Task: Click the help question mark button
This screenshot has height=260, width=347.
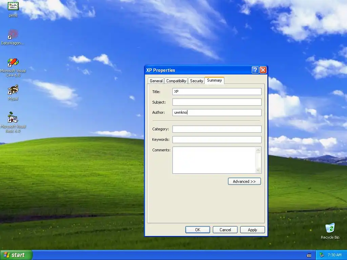Action: pyautogui.click(x=255, y=70)
